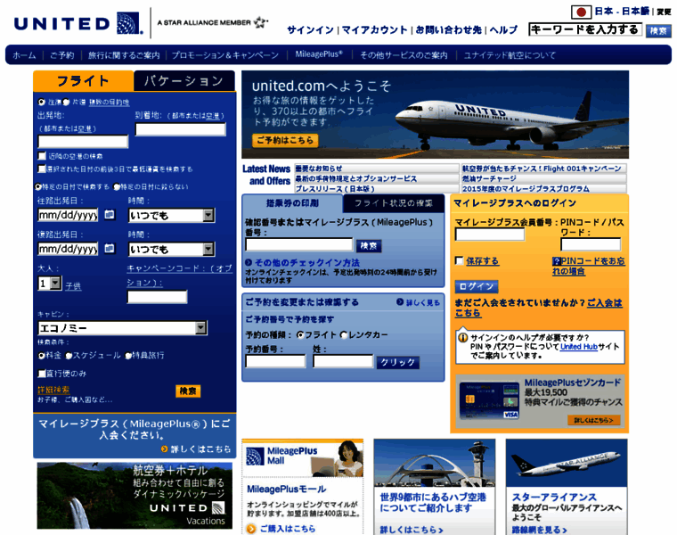
Task: Click the Star Alliance plane image
Action: [x=567, y=464]
